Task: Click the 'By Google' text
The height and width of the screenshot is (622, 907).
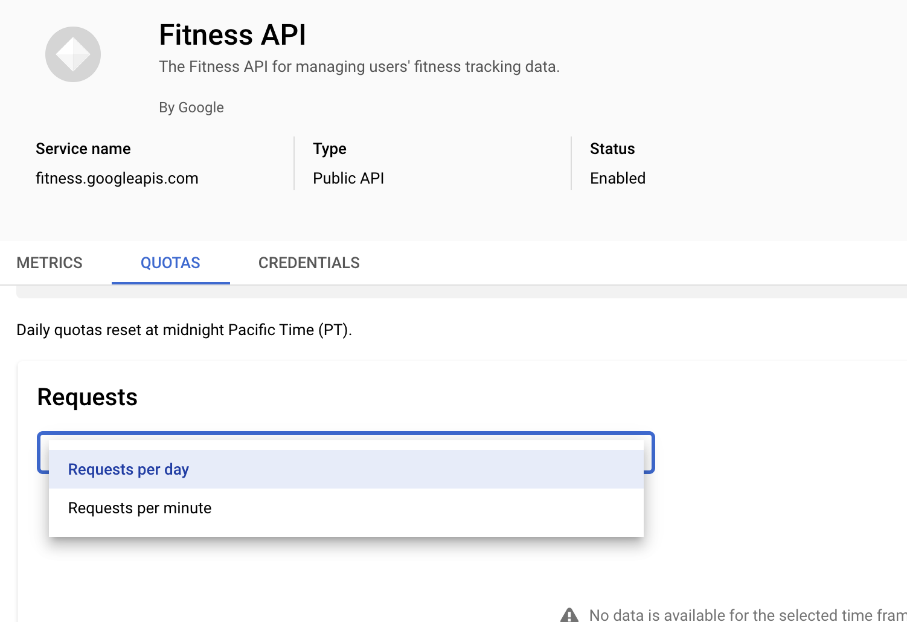Action: (x=191, y=107)
